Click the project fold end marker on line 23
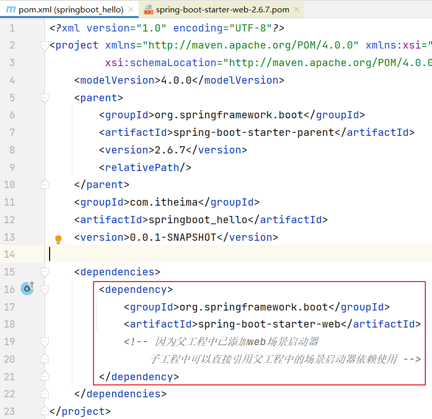This screenshot has height=419, width=432. [44, 411]
